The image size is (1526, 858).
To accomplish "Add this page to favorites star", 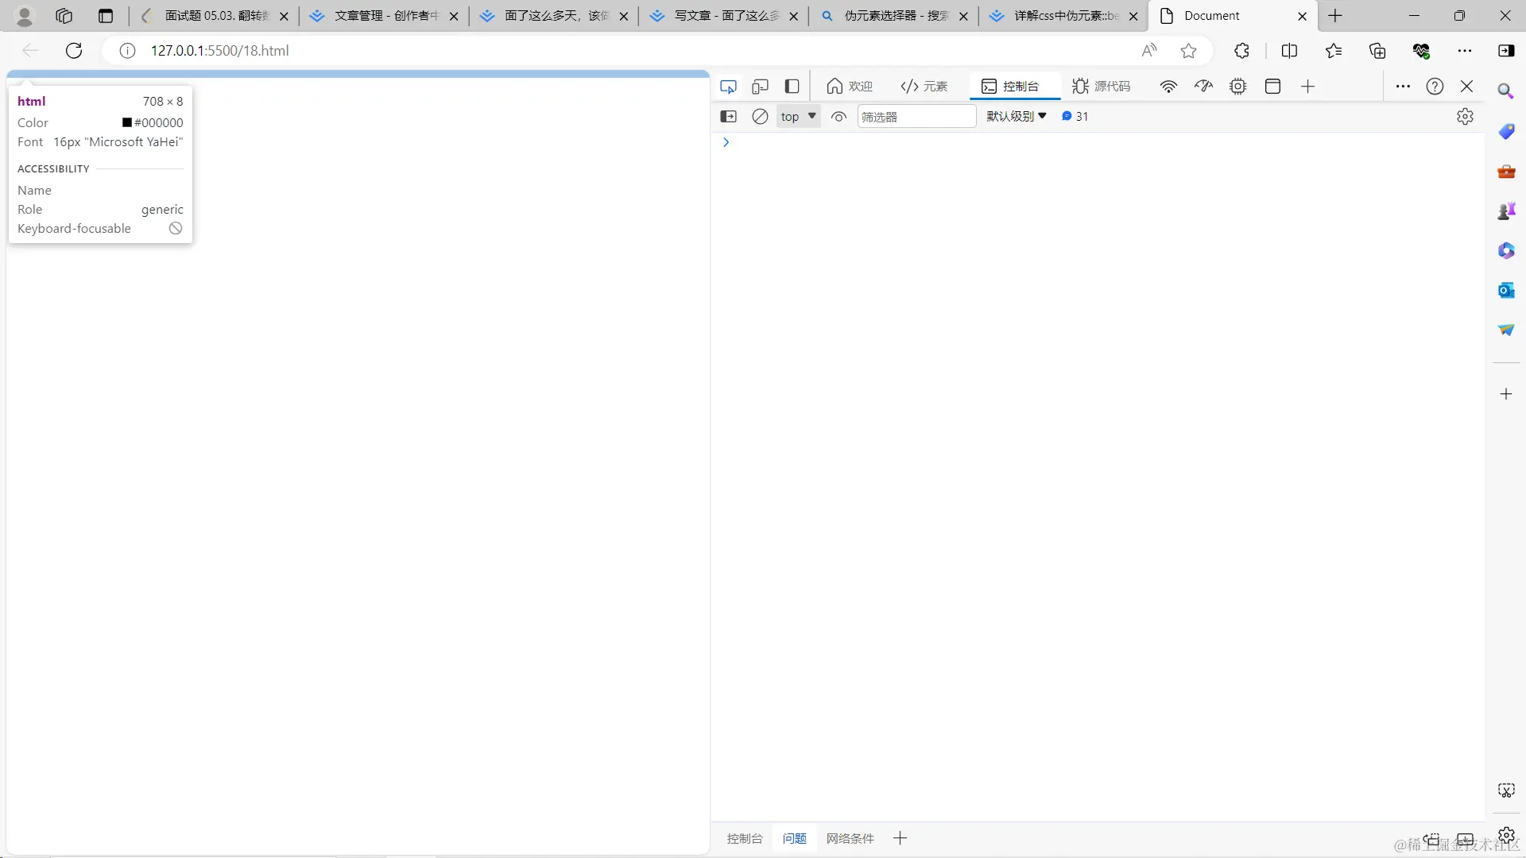I will 1188,51.
